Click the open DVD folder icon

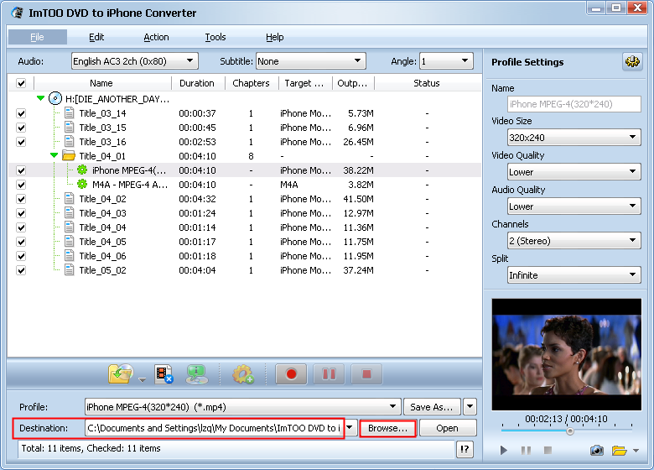[x=121, y=373]
